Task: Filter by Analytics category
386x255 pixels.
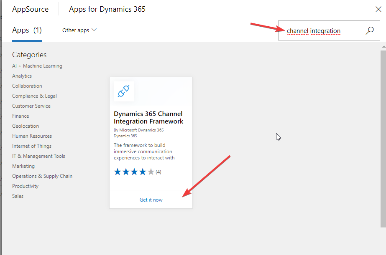Action: point(22,76)
